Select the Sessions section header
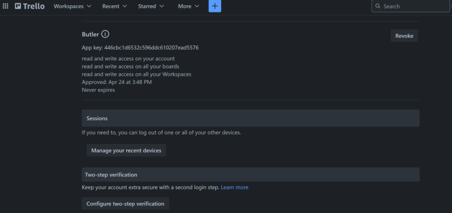The height and width of the screenshot is (213, 452). (x=97, y=118)
